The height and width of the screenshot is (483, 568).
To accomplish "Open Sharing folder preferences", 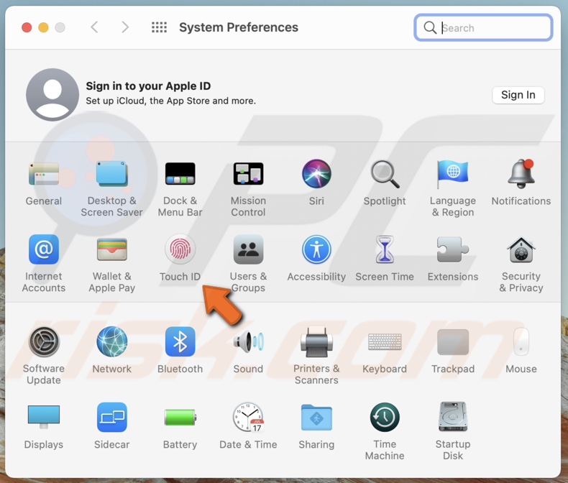I will [316, 418].
